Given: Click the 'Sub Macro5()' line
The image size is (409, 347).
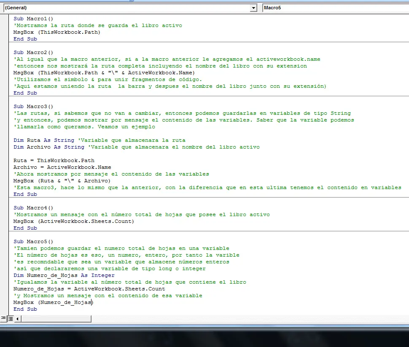Looking at the screenshot, I should [x=33, y=241].
